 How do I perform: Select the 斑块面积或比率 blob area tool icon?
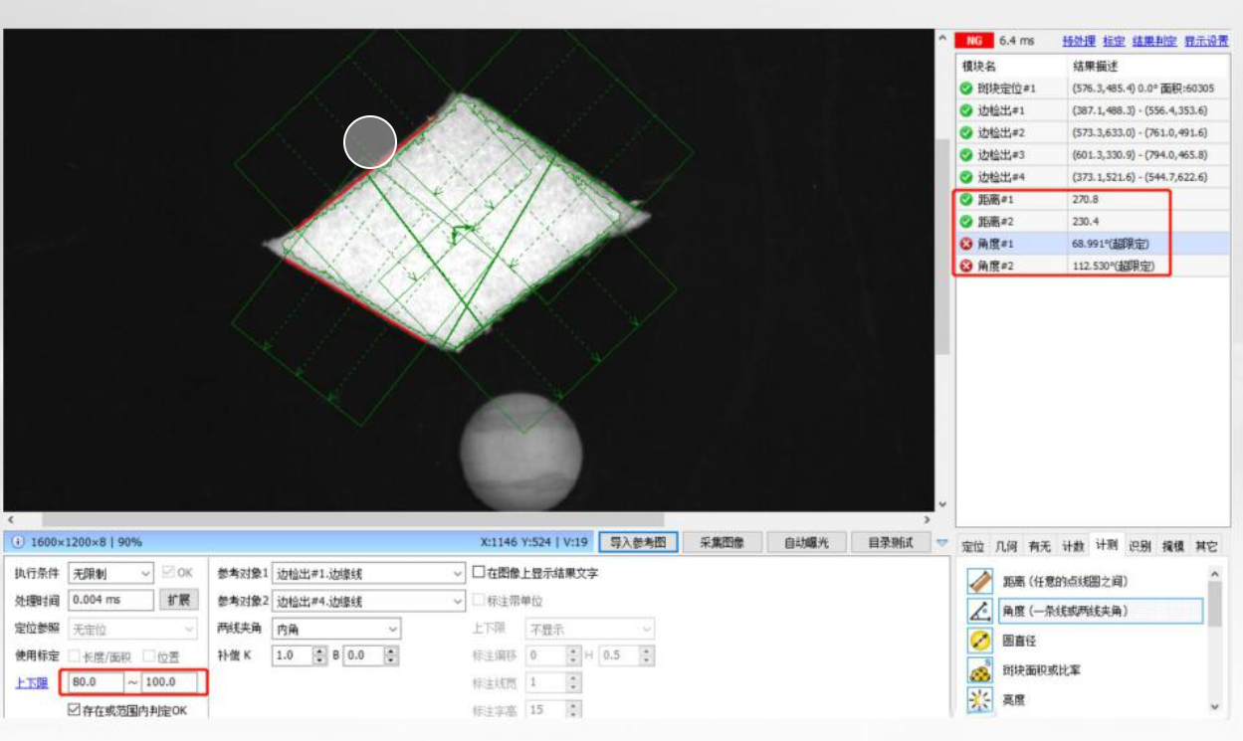980,670
